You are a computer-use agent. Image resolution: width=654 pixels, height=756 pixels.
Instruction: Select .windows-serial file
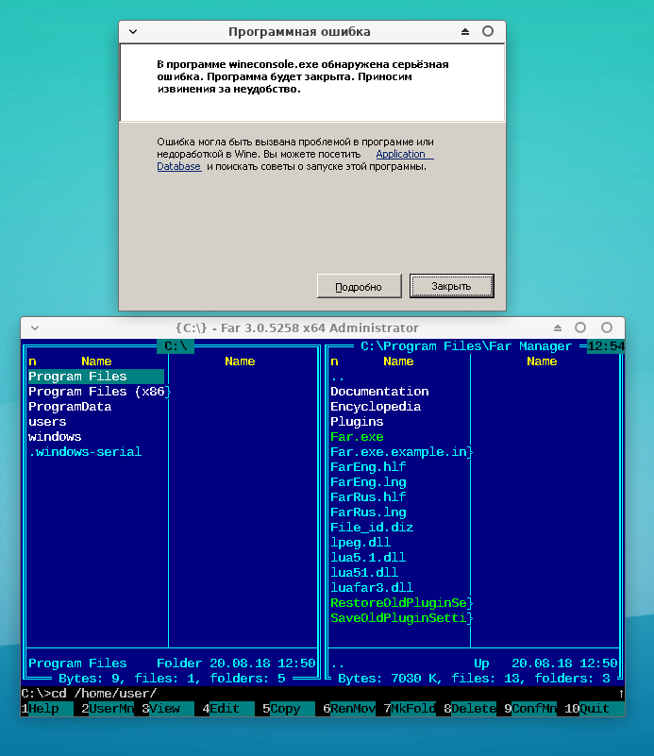pos(85,452)
